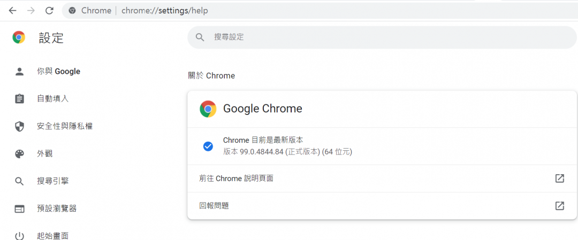Click the browser forward arrow
578x240 pixels.
click(31, 11)
